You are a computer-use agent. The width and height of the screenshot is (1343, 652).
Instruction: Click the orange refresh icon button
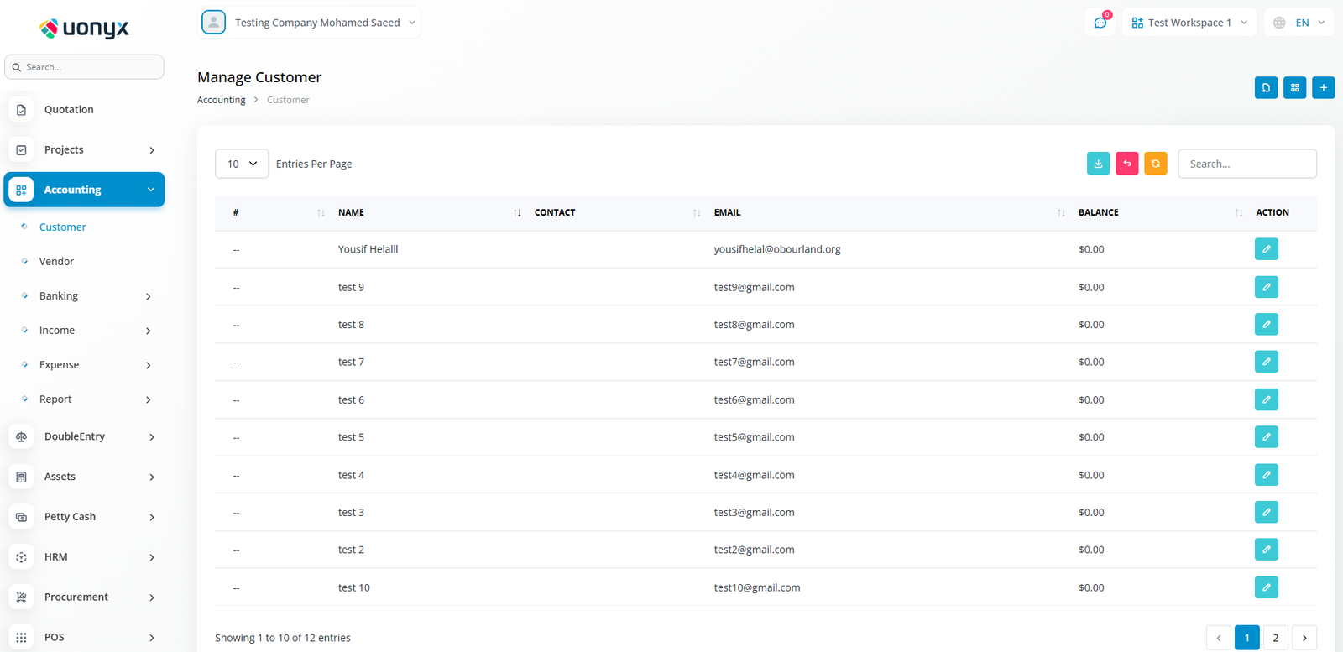(x=1155, y=164)
